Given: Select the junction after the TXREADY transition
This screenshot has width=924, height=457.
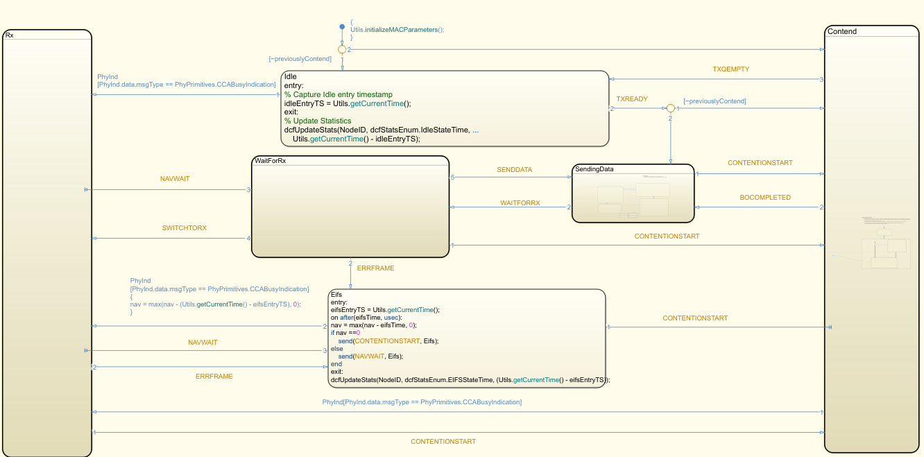Looking at the screenshot, I should click(x=670, y=108).
